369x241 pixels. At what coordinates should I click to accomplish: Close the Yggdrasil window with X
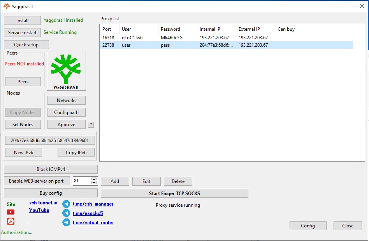point(362,5)
